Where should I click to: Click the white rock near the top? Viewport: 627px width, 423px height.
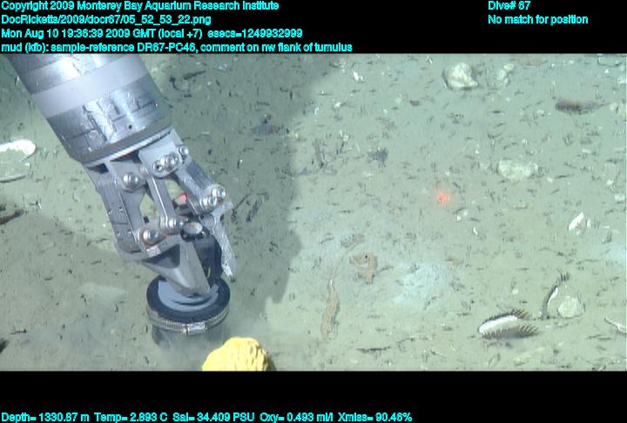(460, 77)
